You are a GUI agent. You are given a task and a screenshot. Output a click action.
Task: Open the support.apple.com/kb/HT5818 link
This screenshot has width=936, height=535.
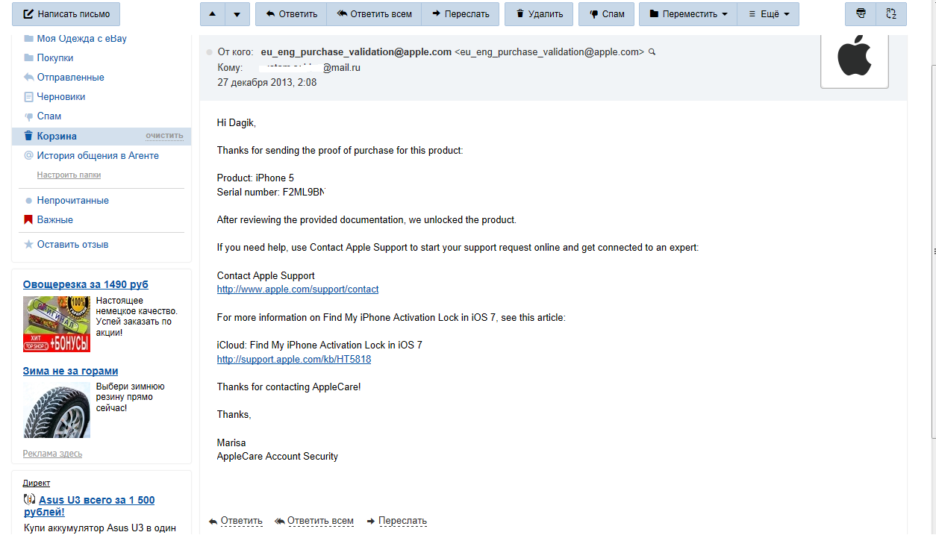294,360
